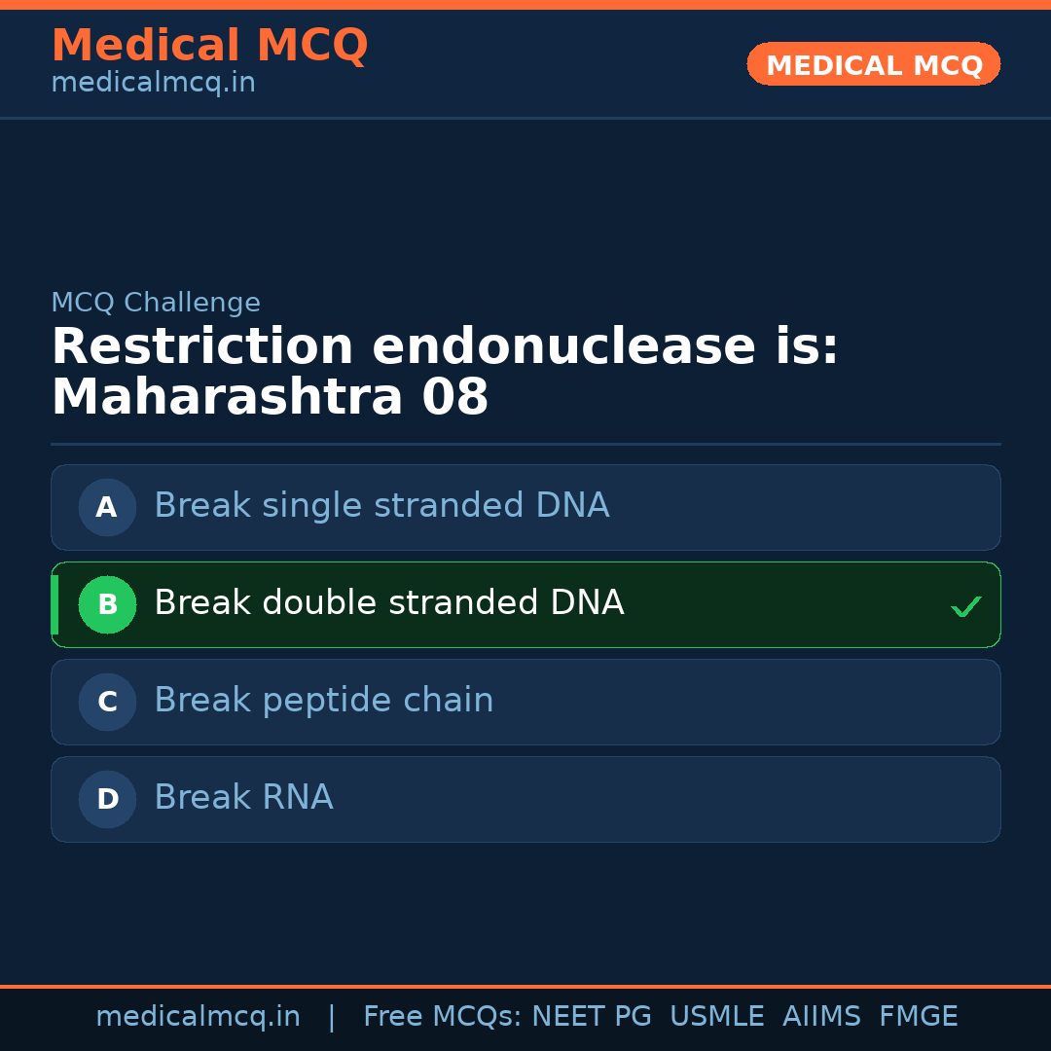The image size is (1051, 1051).
Task: Select answer "Break single stranded DNA"
Action: (381, 506)
